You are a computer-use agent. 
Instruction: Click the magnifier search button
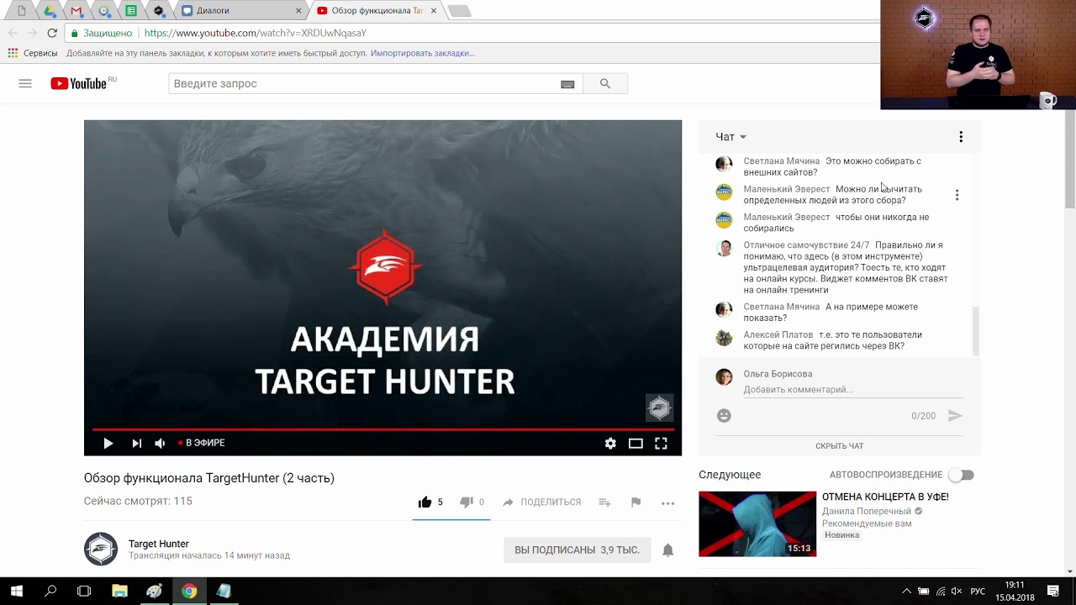[x=605, y=83]
